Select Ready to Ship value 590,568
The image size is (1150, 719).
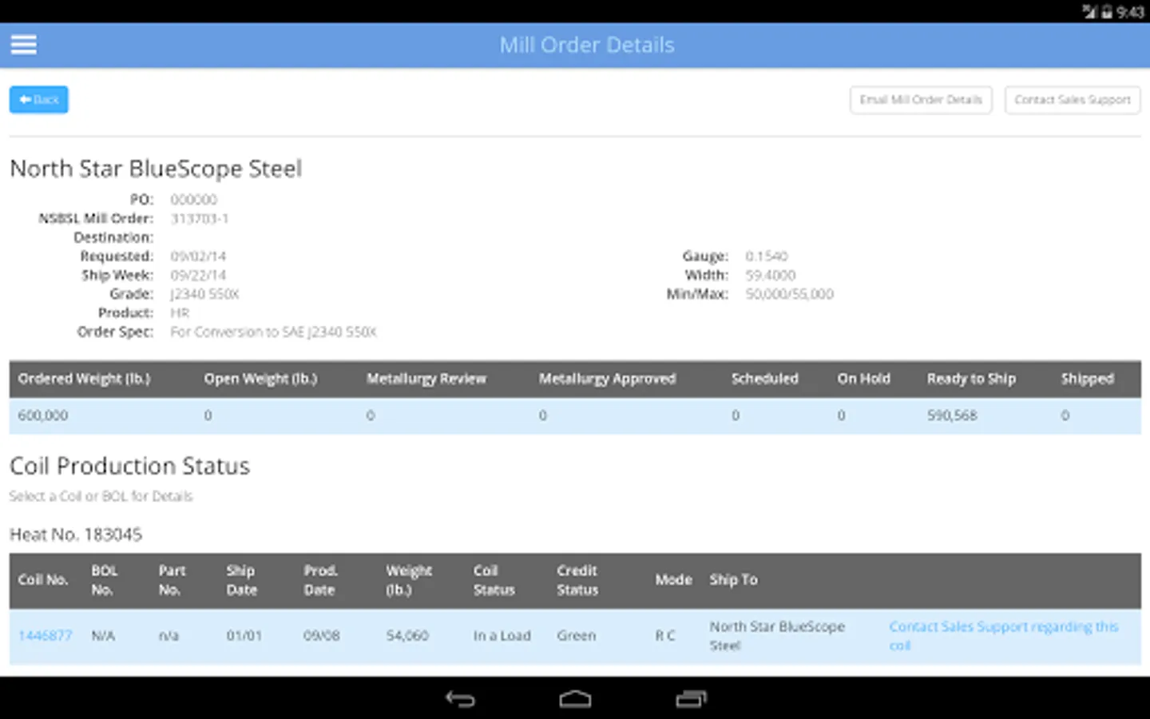[x=952, y=415]
